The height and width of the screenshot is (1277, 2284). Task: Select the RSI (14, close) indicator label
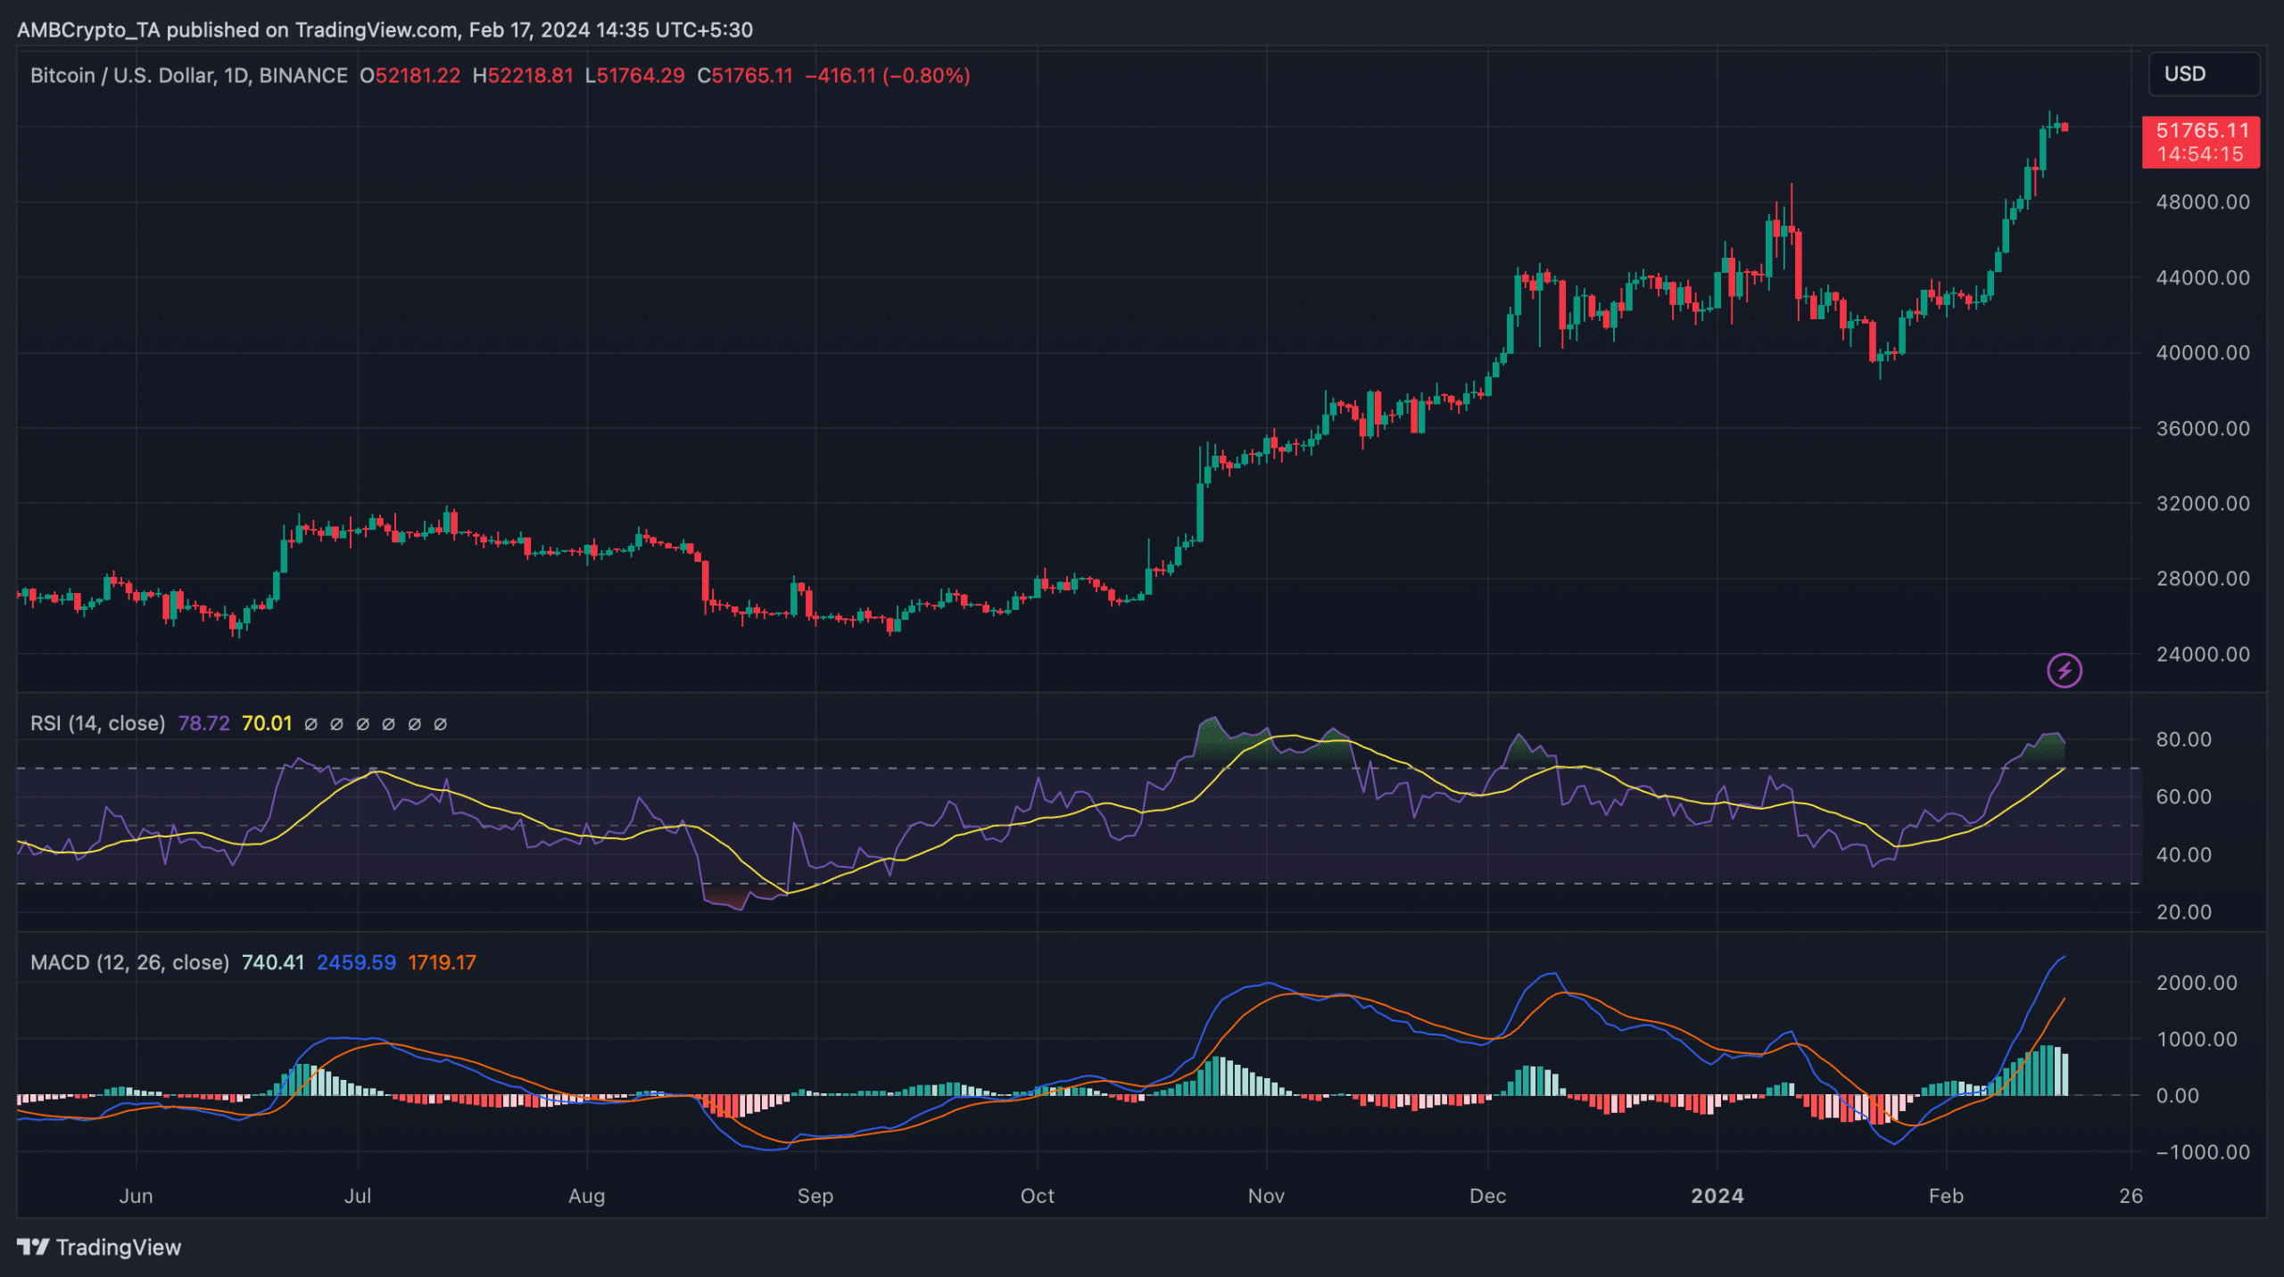[x=97, y=723]
